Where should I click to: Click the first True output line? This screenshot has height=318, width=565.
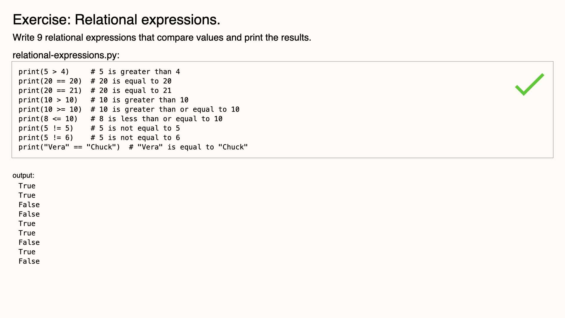coord(27,186)
